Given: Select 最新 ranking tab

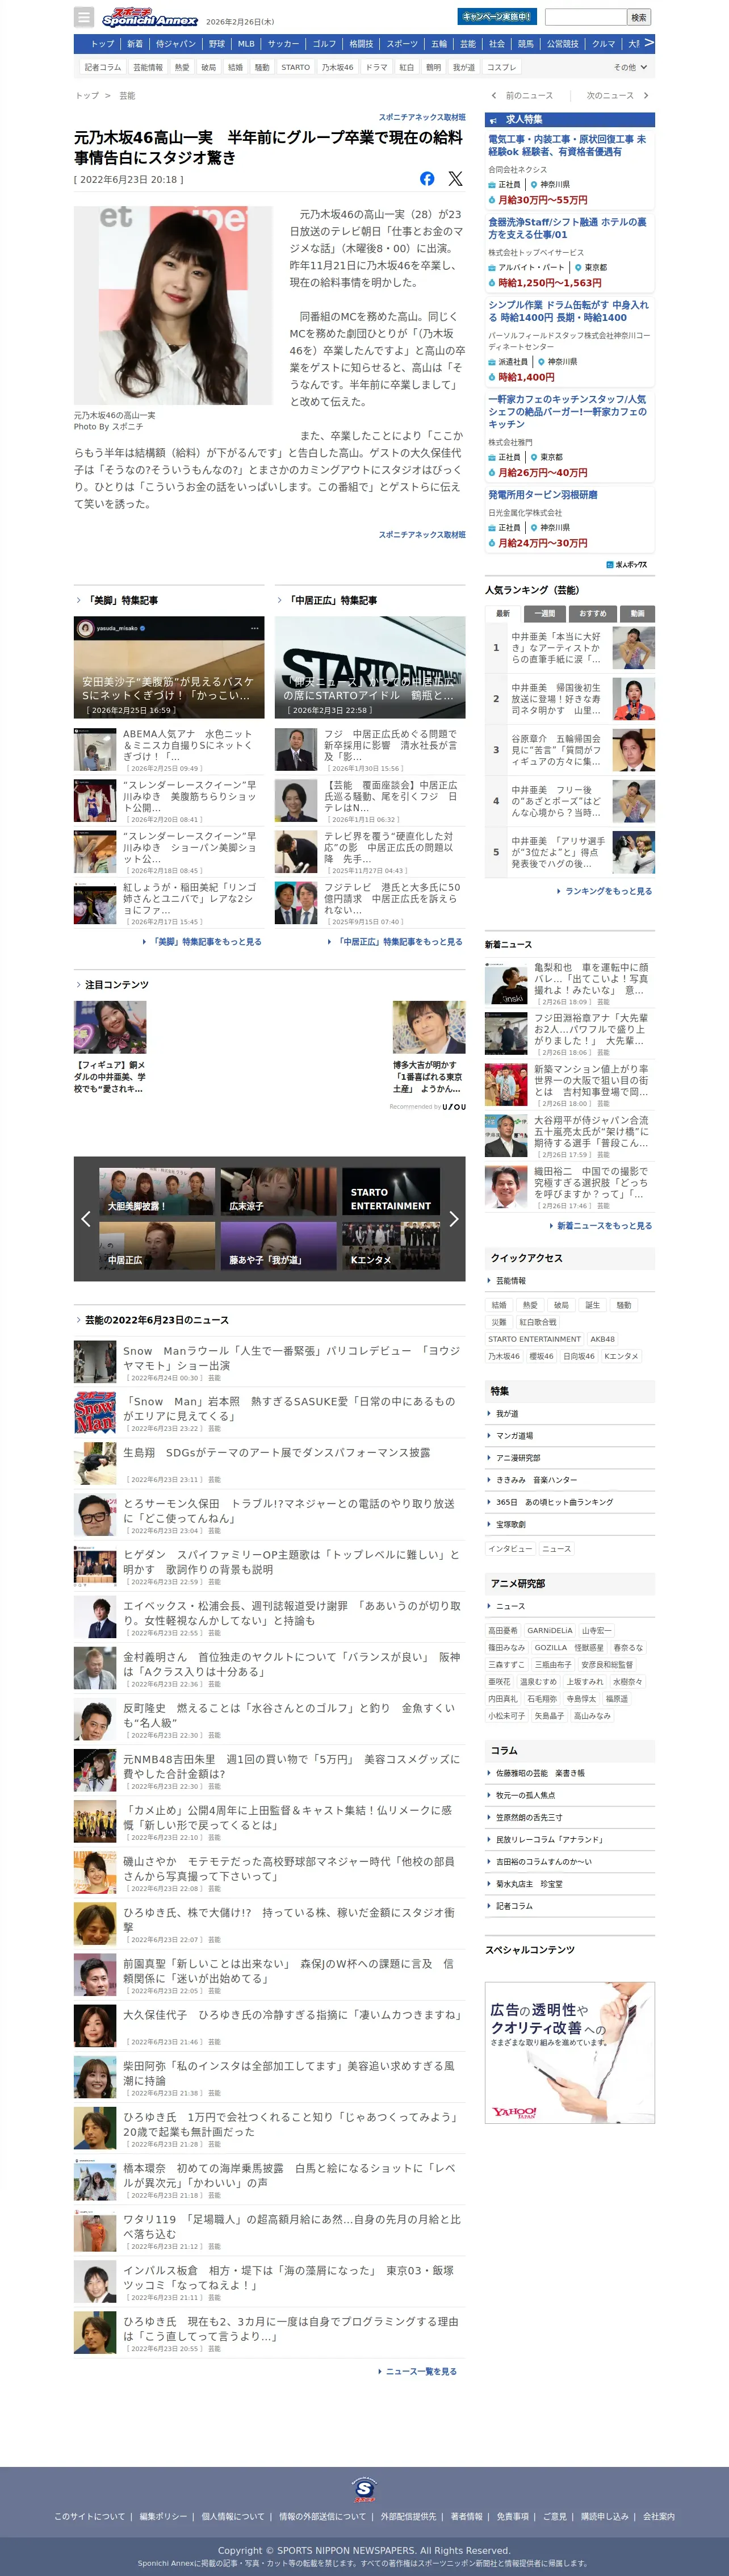Looking at the screenshot, I should coord(503,613).
